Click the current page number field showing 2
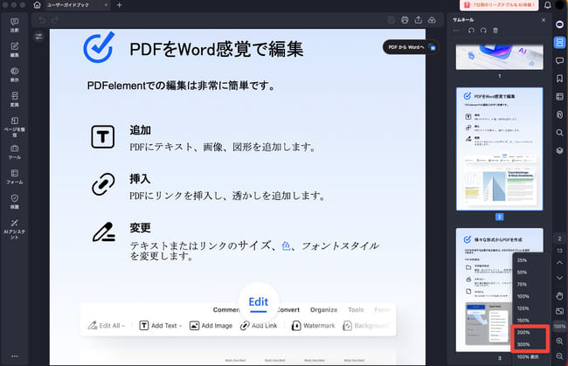The width and height of the screenshot is (568, 366). (x=559, y=238)
